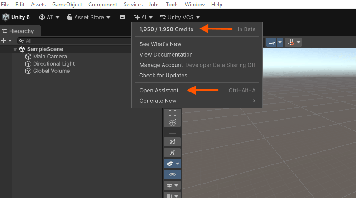Click the Main Camera cube icon

tap(28, 57)
